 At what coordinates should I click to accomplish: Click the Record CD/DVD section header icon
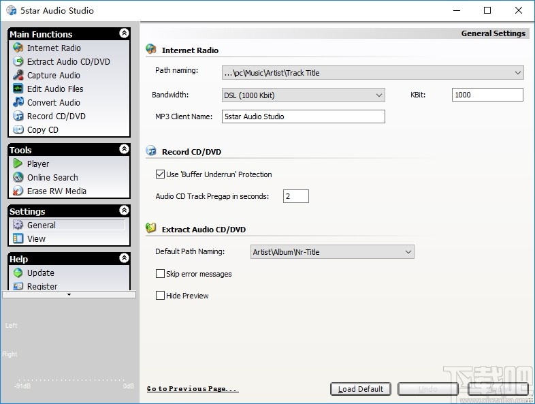(x=151, y=151)
